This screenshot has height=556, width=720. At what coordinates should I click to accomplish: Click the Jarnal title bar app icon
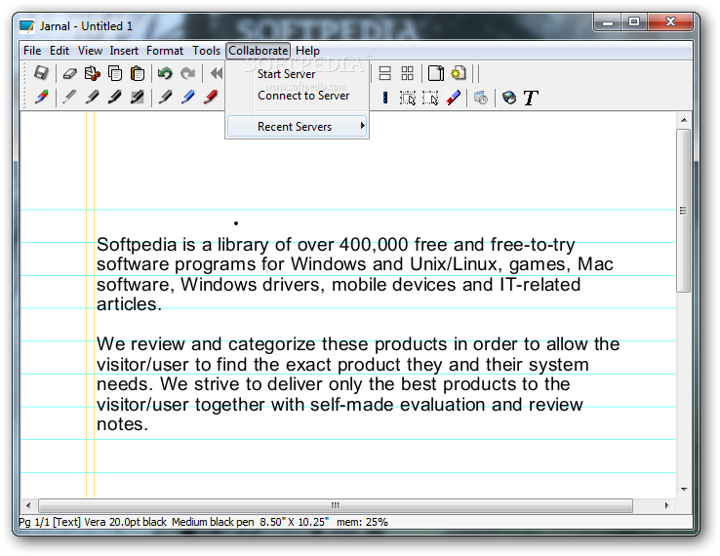pos(27,26)
